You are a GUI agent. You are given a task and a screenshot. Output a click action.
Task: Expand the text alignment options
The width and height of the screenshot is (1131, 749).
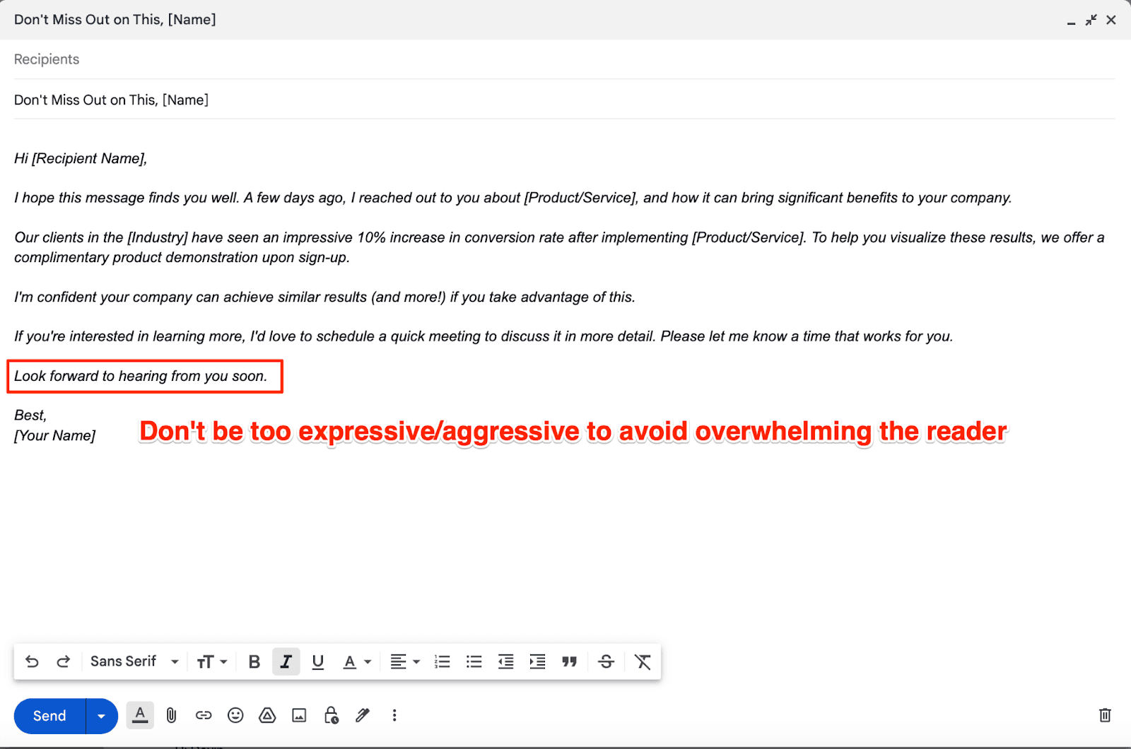click(404, 661)
